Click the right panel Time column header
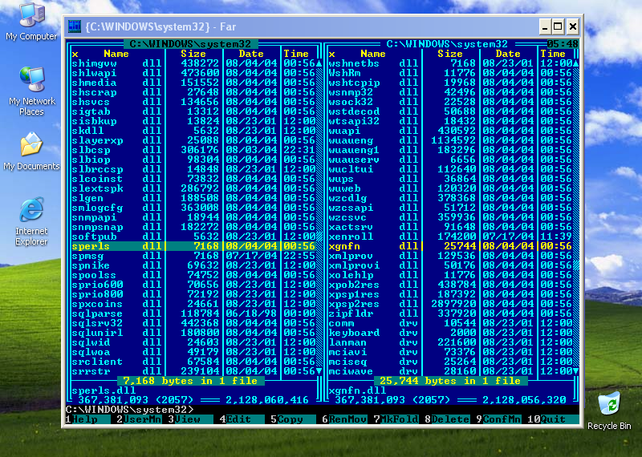The image size is (642, 457). pos(553,54)
